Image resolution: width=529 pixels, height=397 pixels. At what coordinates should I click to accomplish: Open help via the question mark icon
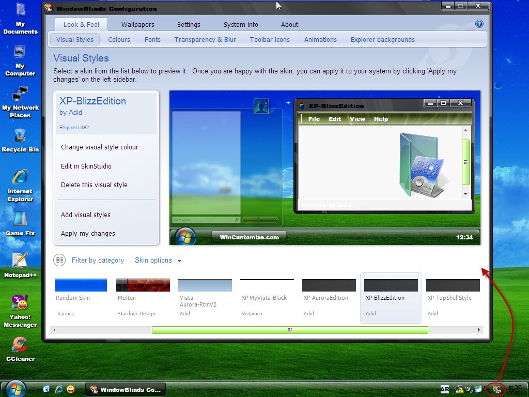pos(479,23)
